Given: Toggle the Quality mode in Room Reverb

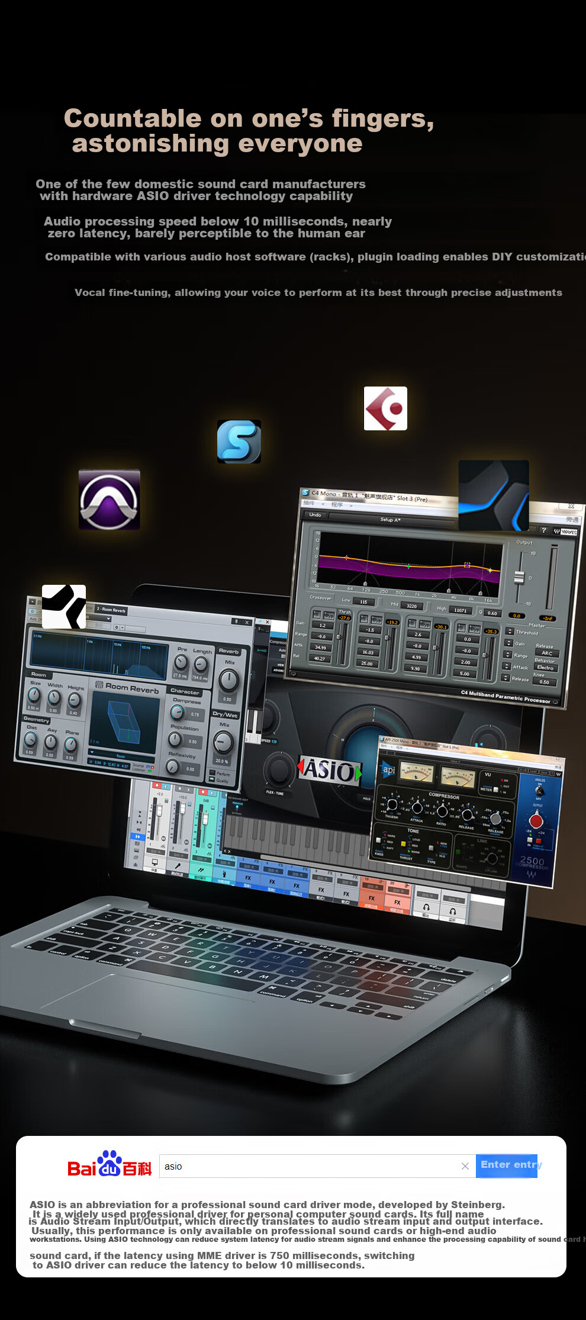Looking at the screenshot, I should 212,780.
